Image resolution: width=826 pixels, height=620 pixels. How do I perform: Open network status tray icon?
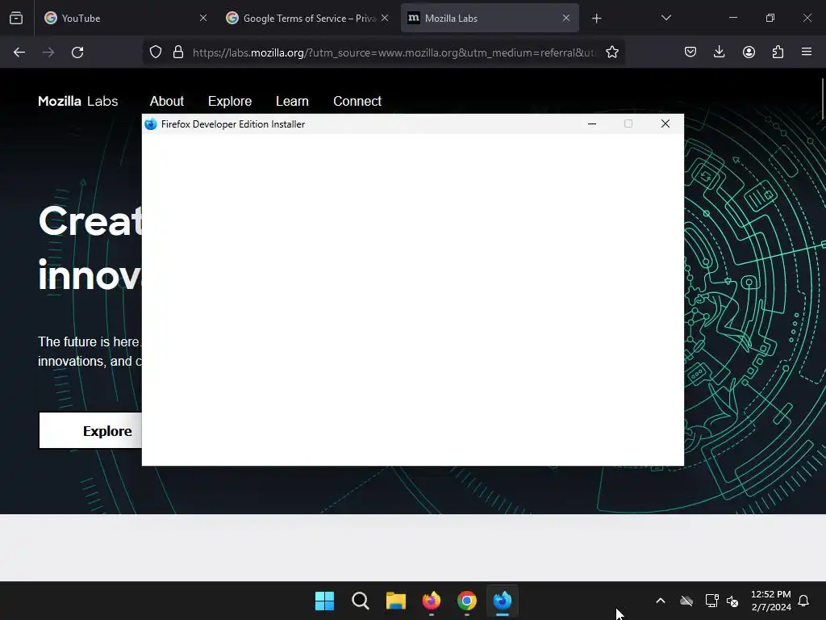711,601
